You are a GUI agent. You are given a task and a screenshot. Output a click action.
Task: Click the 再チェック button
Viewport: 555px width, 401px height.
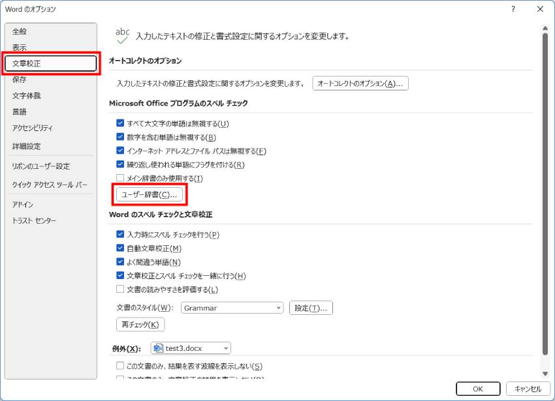coord(140,325)
